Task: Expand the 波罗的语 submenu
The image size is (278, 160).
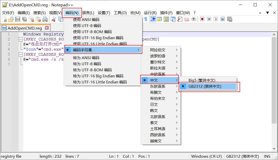Action: [161, 56]
